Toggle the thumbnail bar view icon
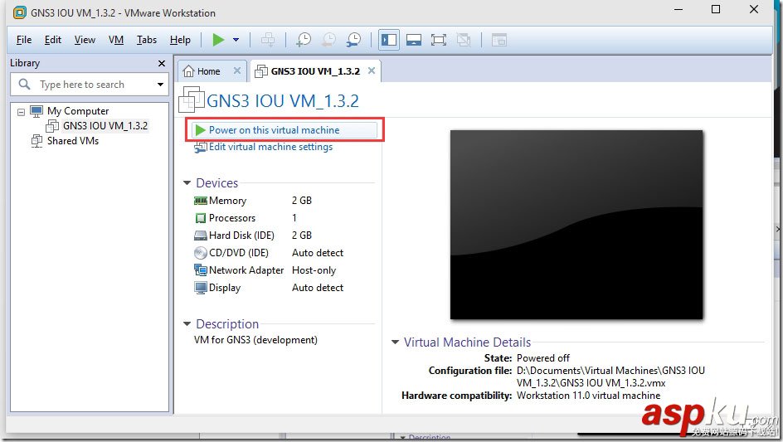 point(413,40)
